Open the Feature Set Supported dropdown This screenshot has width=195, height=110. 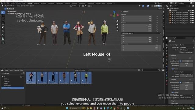click(187, 47)
